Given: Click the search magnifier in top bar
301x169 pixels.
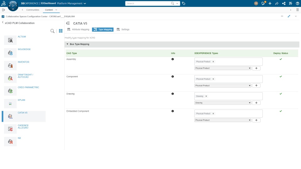Looking at the screenshot, I should click(x=172, y=3).
